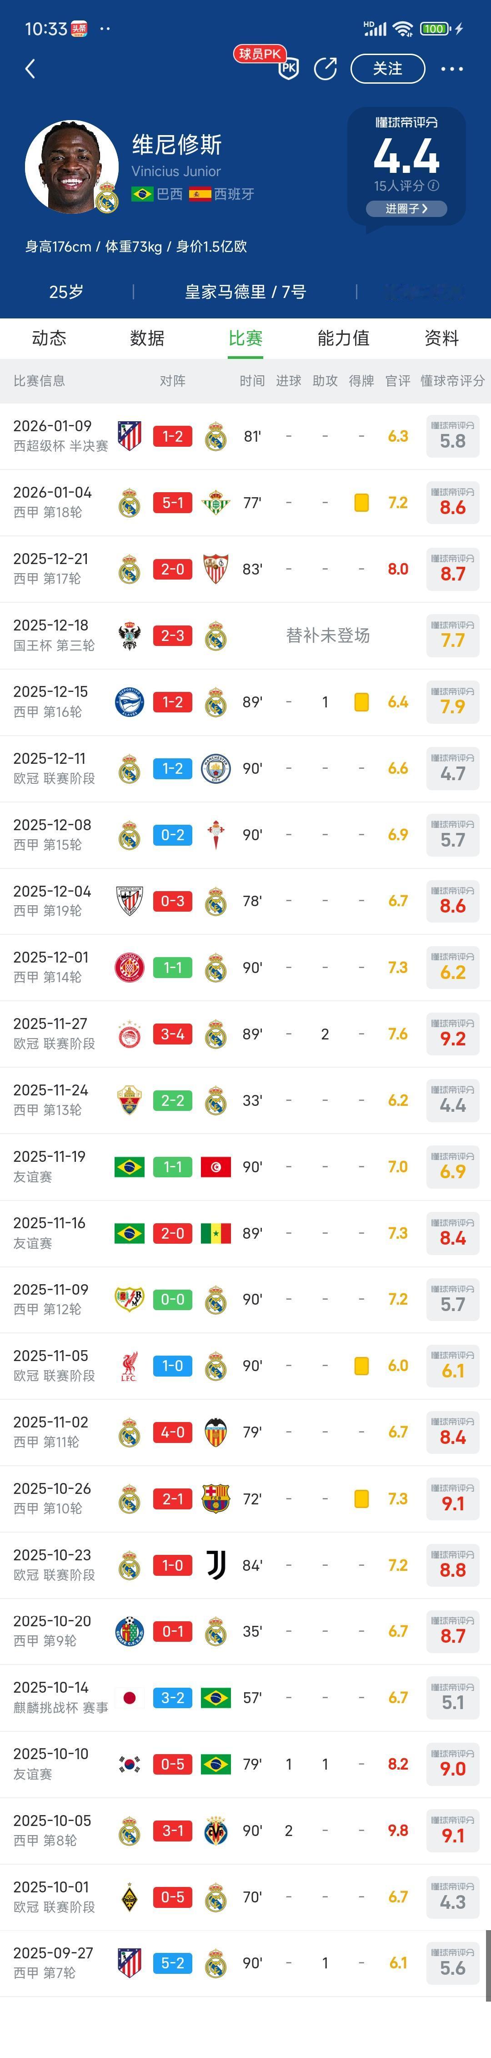The image size is (491, 2058).
Task: Tap the Barcelona crest in 2025-10-26 match
Action: [x=215, y=1499]
